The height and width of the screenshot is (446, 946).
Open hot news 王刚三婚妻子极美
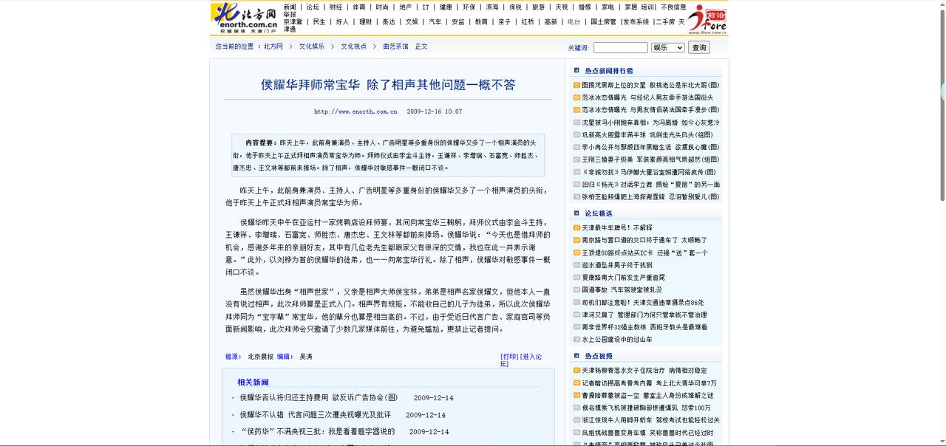coord(650,159)
